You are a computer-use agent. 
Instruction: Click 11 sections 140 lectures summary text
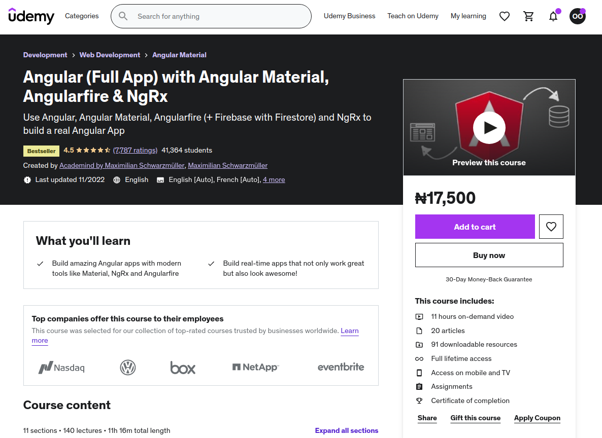97,431
